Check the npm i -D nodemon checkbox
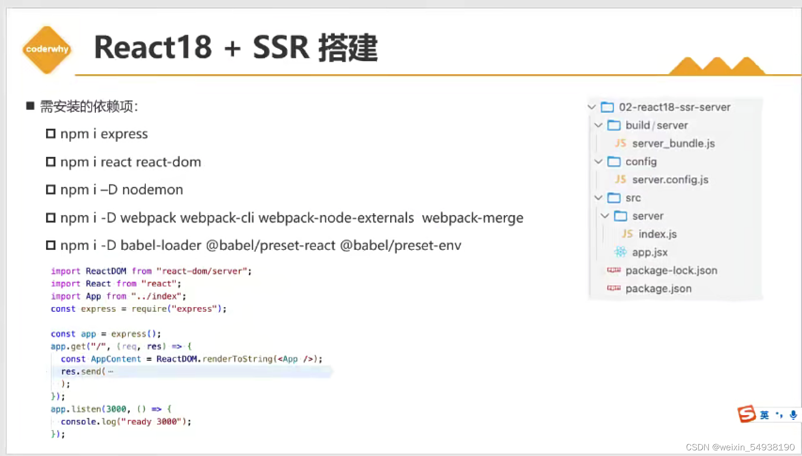Viewport: 802px width, 456px height. tap(50, 189)
